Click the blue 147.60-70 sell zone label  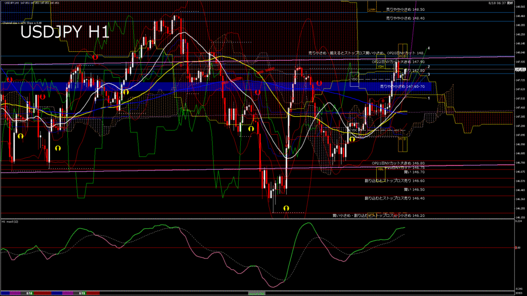point(401,86)
